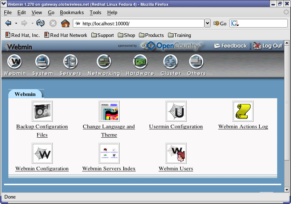Open the Help menu
Screen dimensions: 291x204
tap(112, 13)
